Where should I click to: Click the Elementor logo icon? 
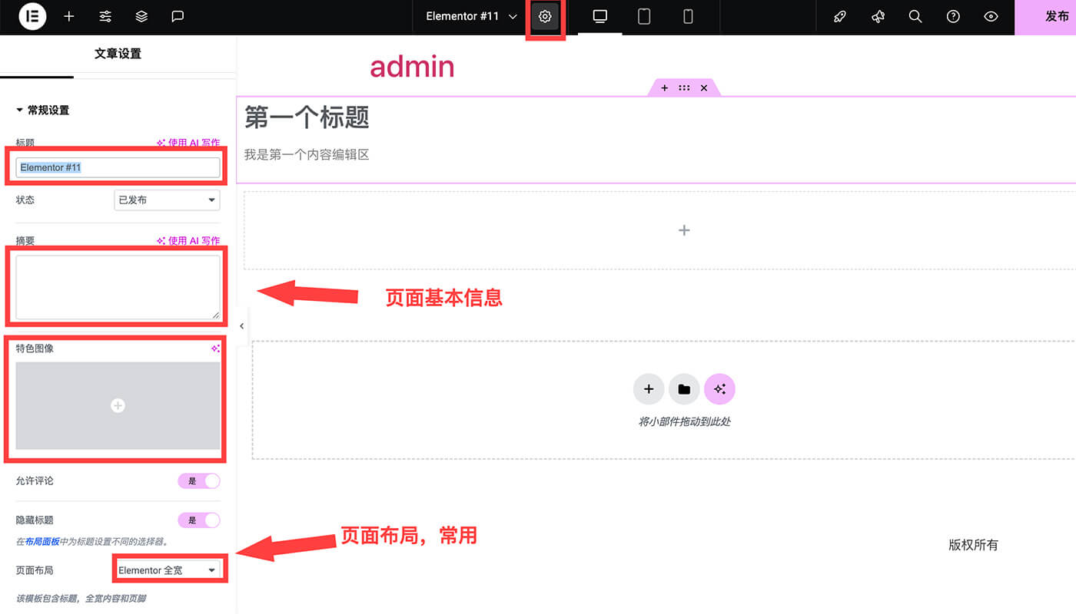pyautogui.click(x=32, y=16)
